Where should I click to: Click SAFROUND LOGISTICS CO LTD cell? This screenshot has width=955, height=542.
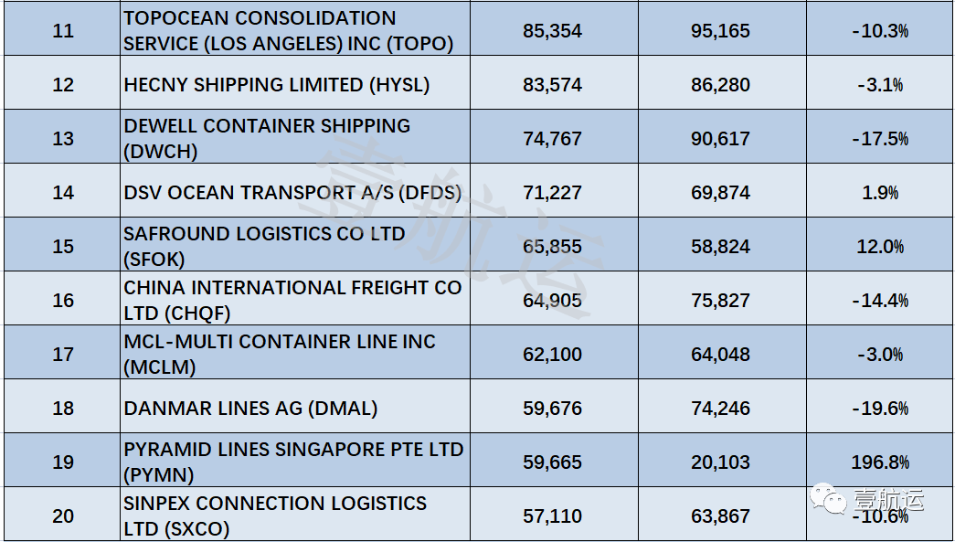click(264, 246)
